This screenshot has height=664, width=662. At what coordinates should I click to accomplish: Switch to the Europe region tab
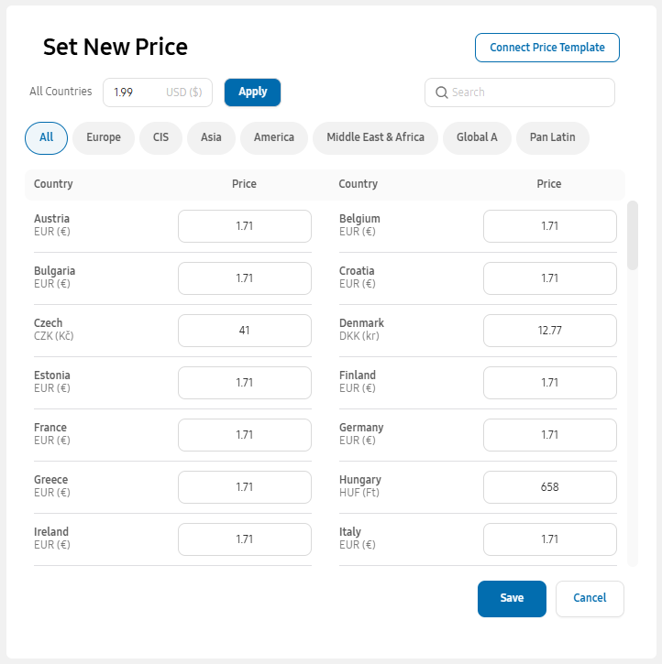point(104,137)
